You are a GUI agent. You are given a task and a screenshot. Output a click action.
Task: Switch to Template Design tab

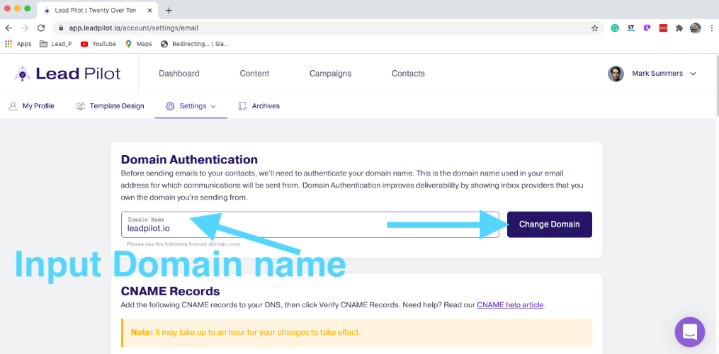coord(110,106)
